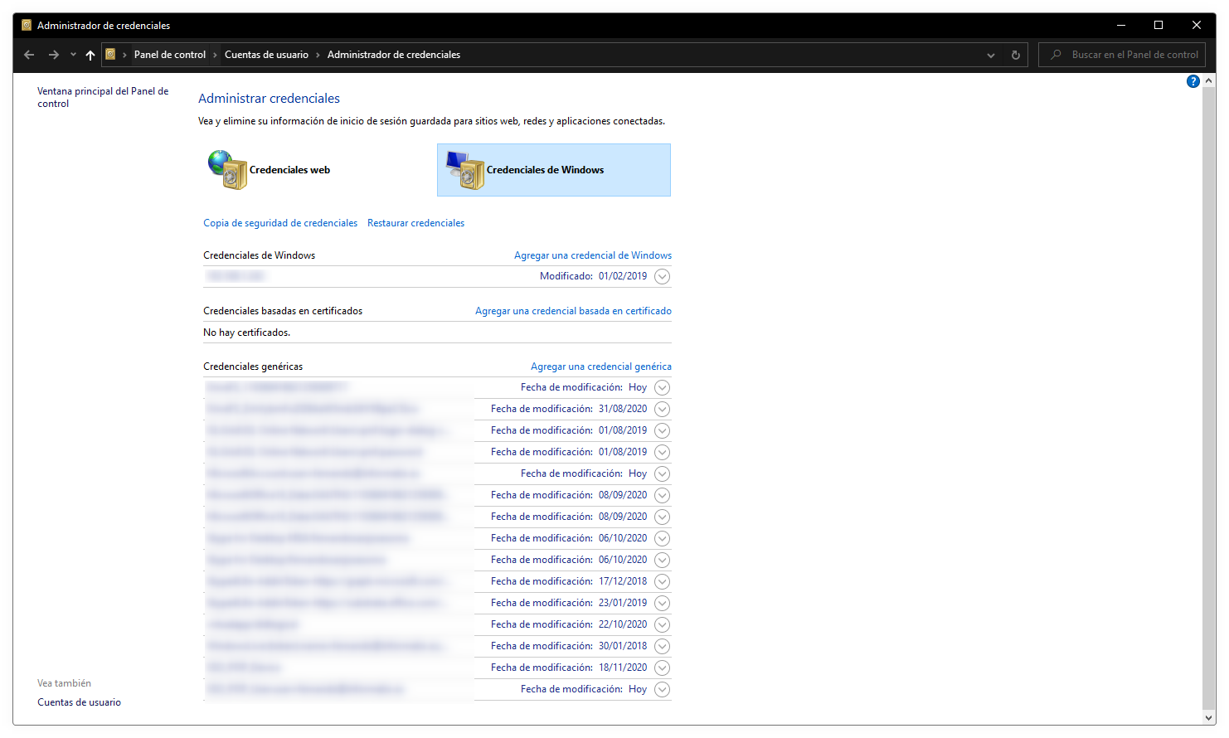Open help via the question mark icon
1229x738 pixels.
[x=1193, y=80]
